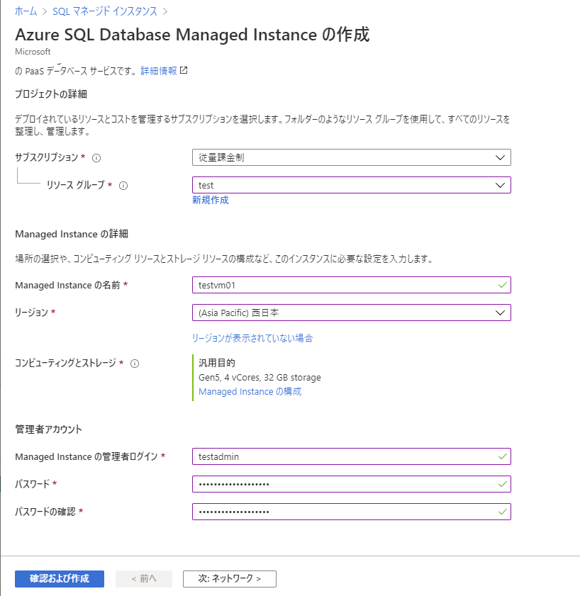Click the compute and storage info icon
The image size is (580, 596).
click(135, 364)
